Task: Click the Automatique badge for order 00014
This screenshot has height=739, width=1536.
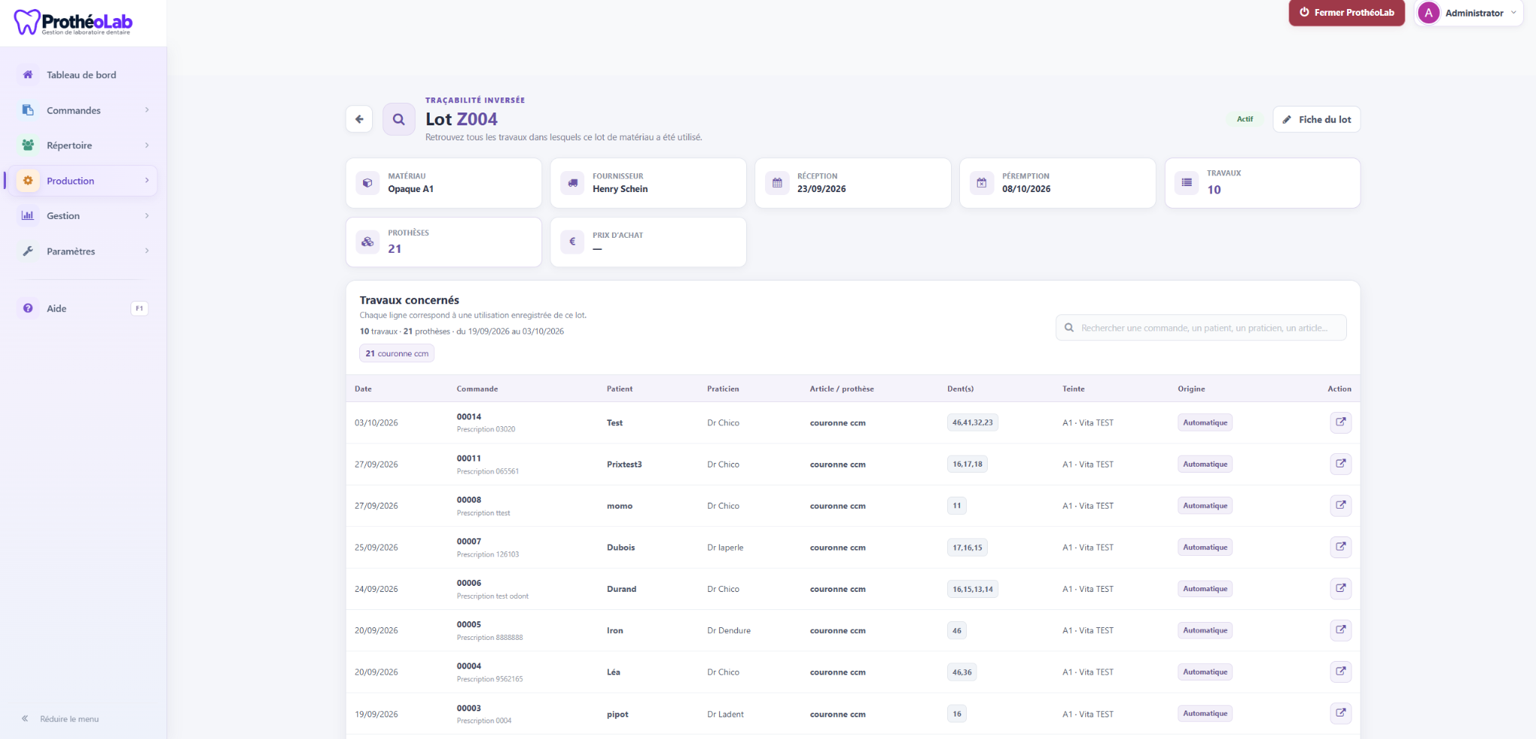Action: click(x=1204, y=422)
